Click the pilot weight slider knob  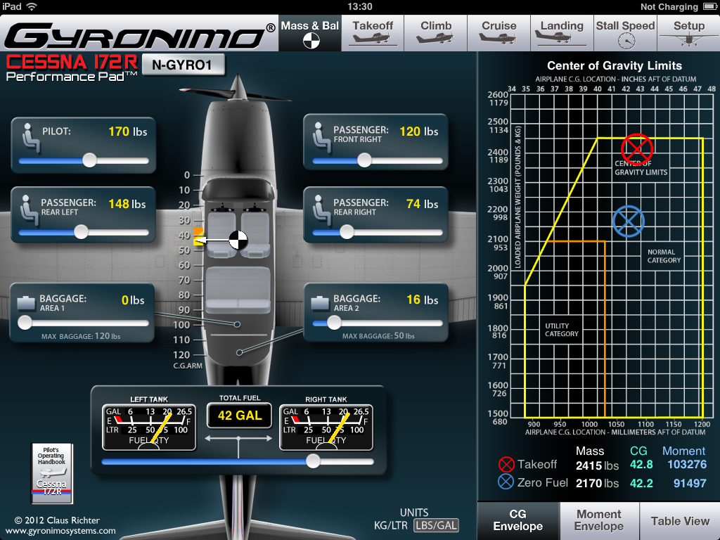pyautogui.click(x=89, y=160)
